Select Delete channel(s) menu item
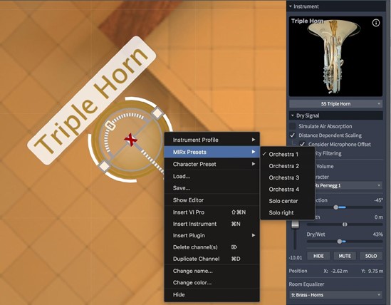This screenshot has width=391, height=305. click(212, 247)
